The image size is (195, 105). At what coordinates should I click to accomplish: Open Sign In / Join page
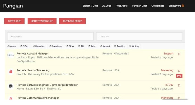tap(90, 6)
